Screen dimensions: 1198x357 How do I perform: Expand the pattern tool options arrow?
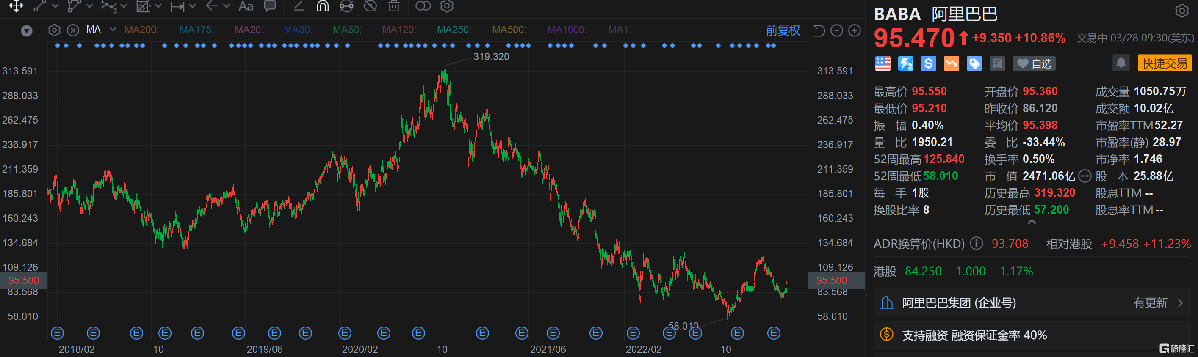[x=158, y=6]
